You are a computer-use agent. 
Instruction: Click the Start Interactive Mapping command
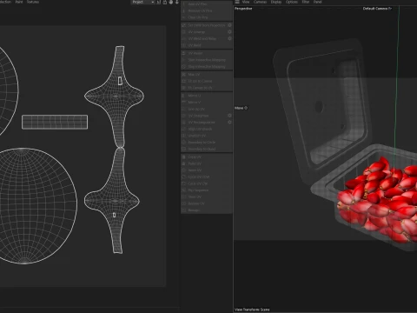coord(207,60)
